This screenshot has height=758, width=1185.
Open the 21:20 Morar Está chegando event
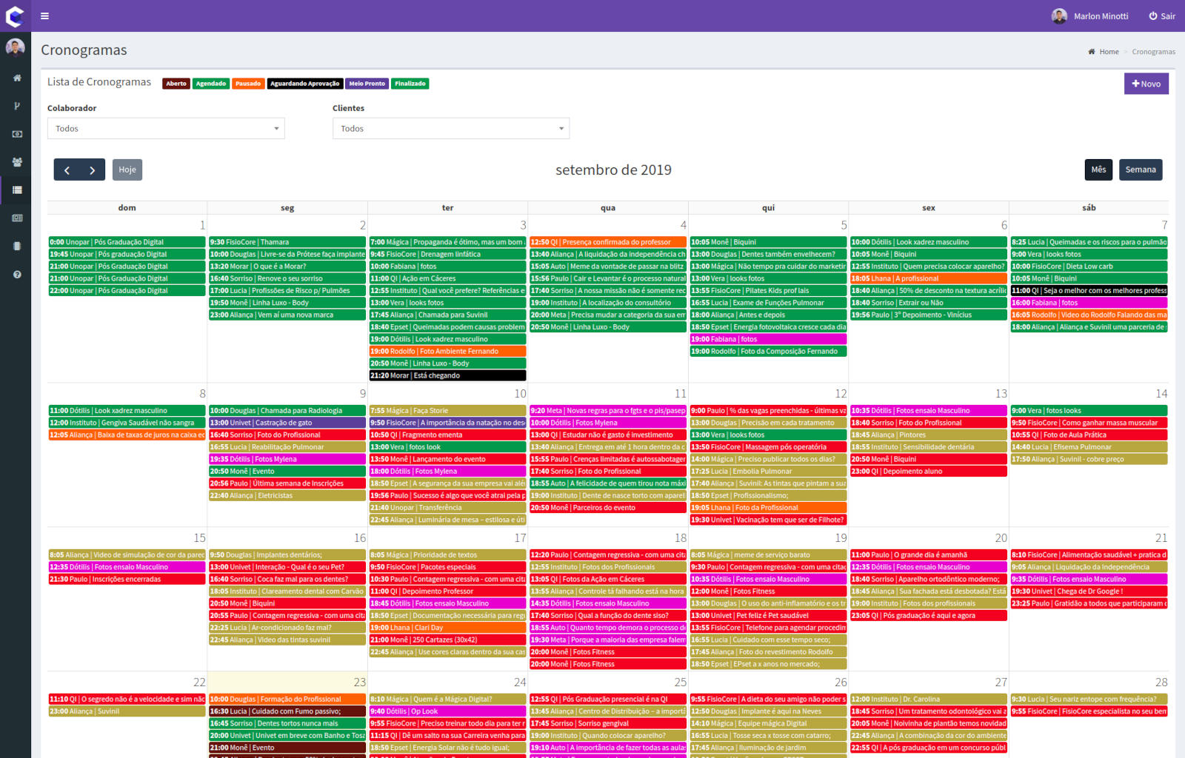[x=447, y=375]
